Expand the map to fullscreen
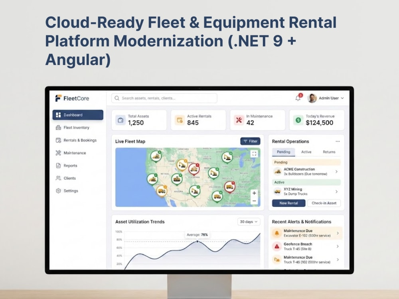399x299 pixels. 254,153
